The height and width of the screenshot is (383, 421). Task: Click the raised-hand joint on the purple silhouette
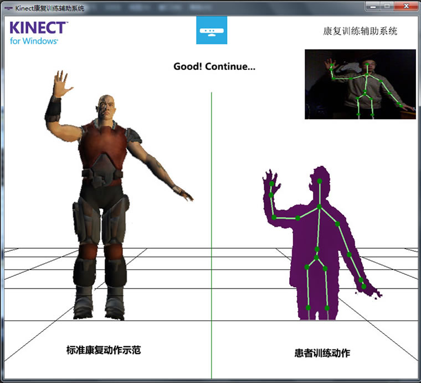coord(271,183)
